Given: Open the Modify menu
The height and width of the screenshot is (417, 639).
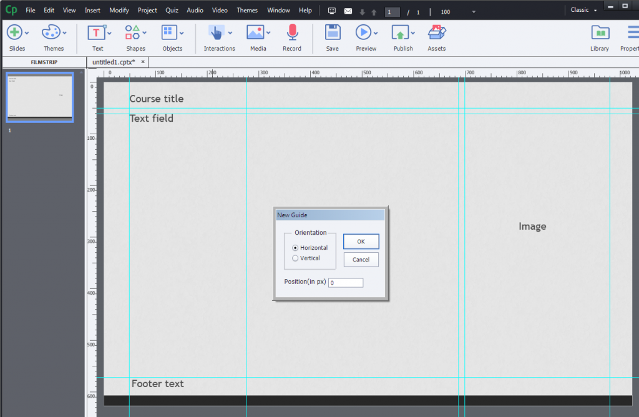Looking at the screenshot, I should [x=119, y=10].
